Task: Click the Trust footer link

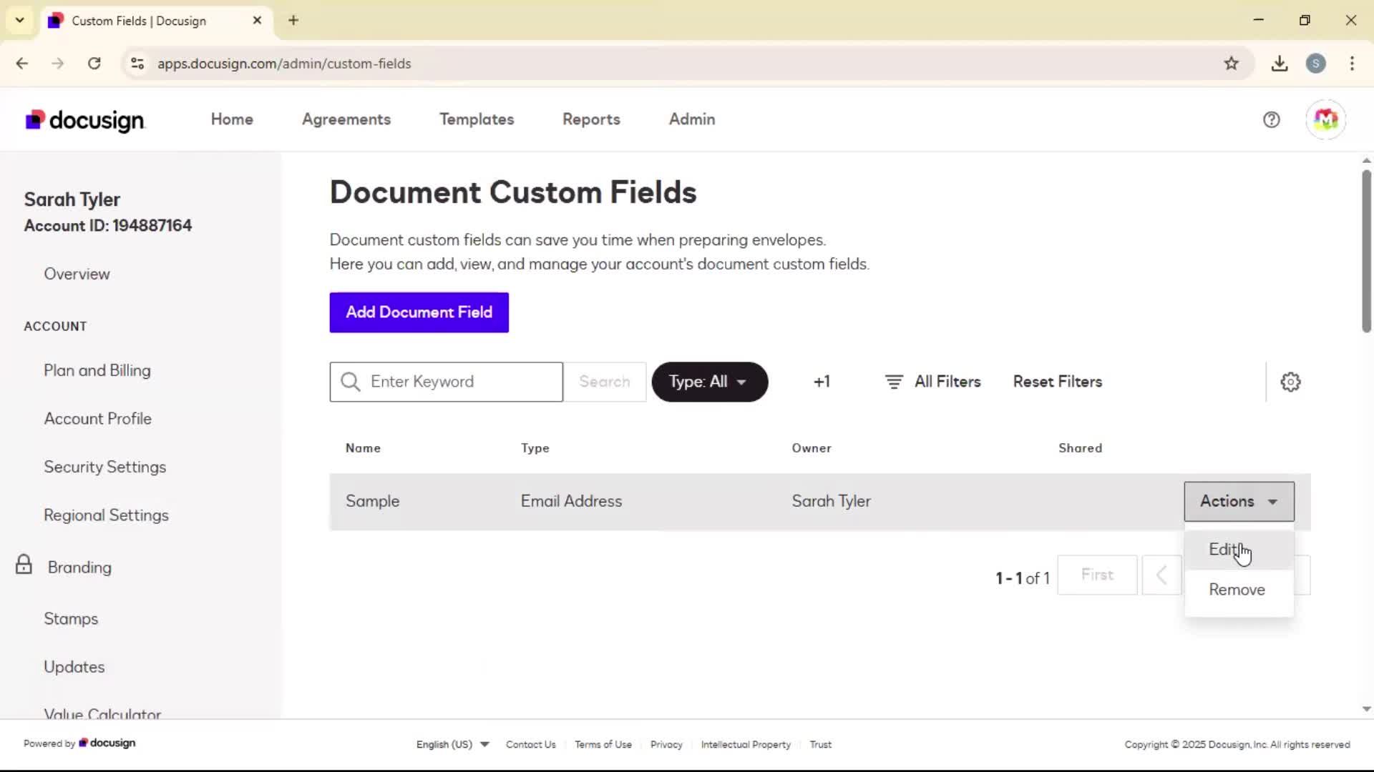Action: click(820, 744)
